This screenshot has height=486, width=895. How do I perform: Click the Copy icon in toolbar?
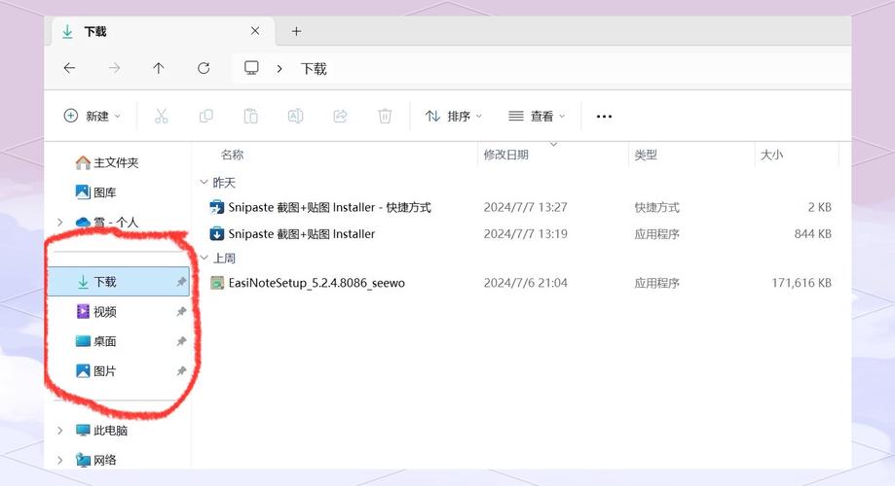pyautogui.click(x=206, y=116)
